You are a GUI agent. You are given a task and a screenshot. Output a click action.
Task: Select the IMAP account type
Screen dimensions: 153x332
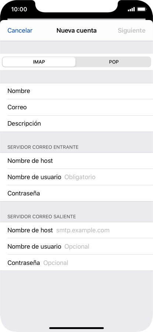click(39, 62)
